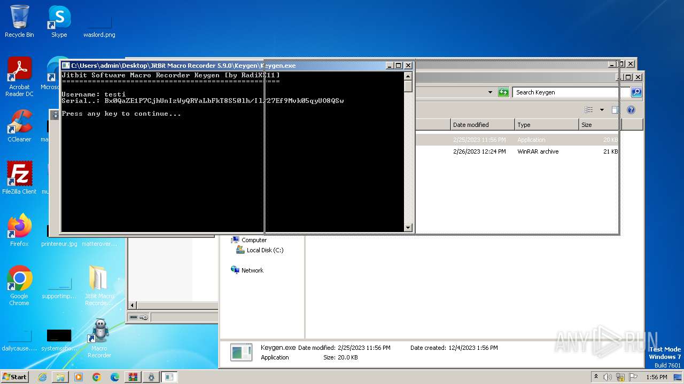Click the show desktop button in tray

click(x=679, y=377)
